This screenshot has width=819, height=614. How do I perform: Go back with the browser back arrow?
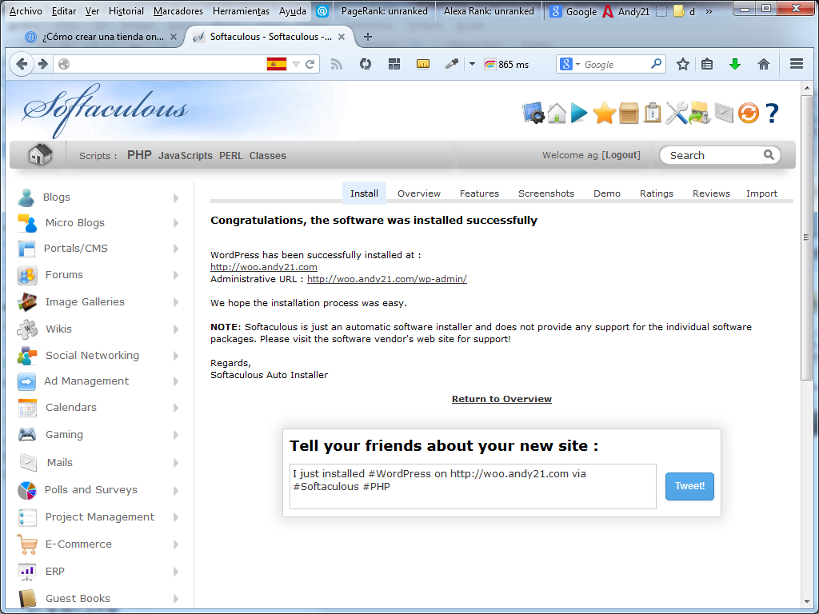pos(22,64)
